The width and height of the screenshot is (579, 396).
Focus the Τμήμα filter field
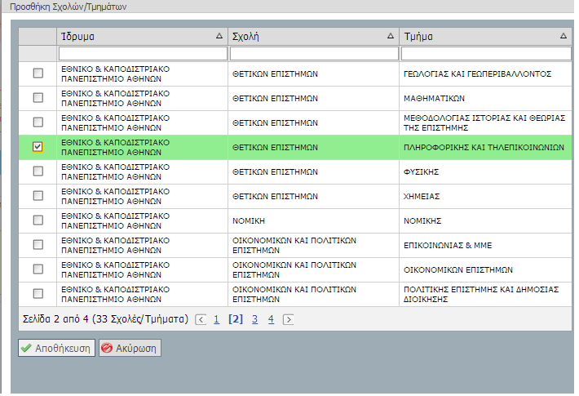(x=486, y=54)
